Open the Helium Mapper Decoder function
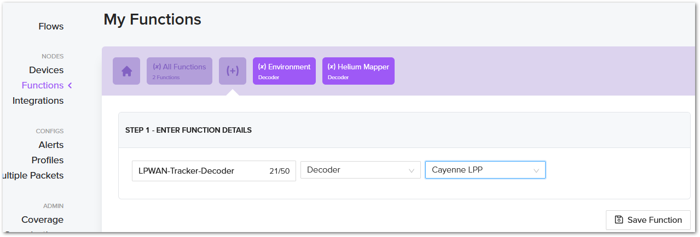 click(358, 71)
